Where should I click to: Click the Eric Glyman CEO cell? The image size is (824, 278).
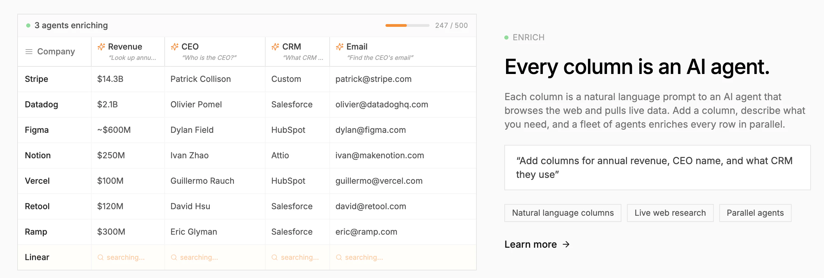point(215,232)
